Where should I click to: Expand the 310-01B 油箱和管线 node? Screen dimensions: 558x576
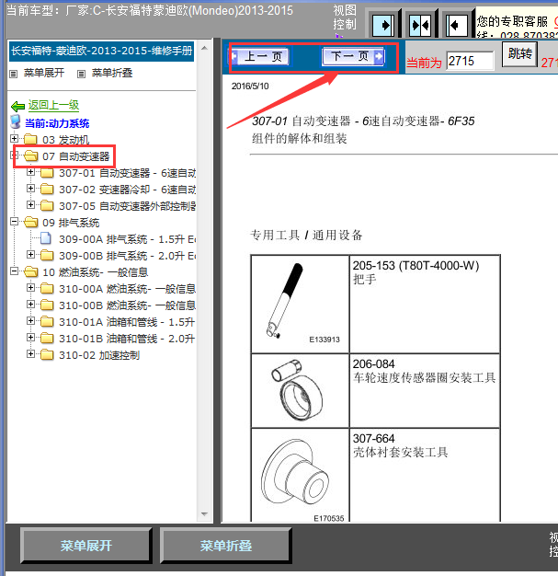pos(31,337)
